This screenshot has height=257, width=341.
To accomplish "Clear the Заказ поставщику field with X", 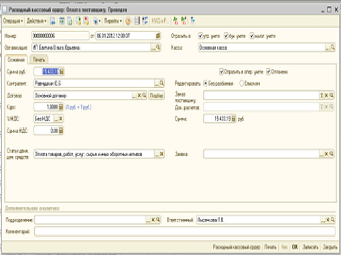I will pos(327,95).
